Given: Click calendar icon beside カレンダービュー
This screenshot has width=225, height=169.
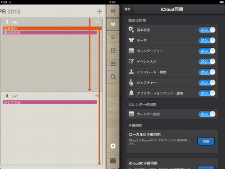Looking at the screenshot, I should point(131,50).
